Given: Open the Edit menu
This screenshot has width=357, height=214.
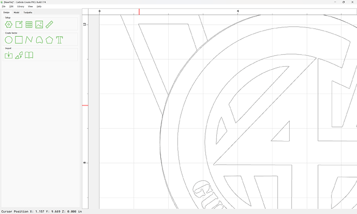Looking at the screenshot, I should coord(11,7).
